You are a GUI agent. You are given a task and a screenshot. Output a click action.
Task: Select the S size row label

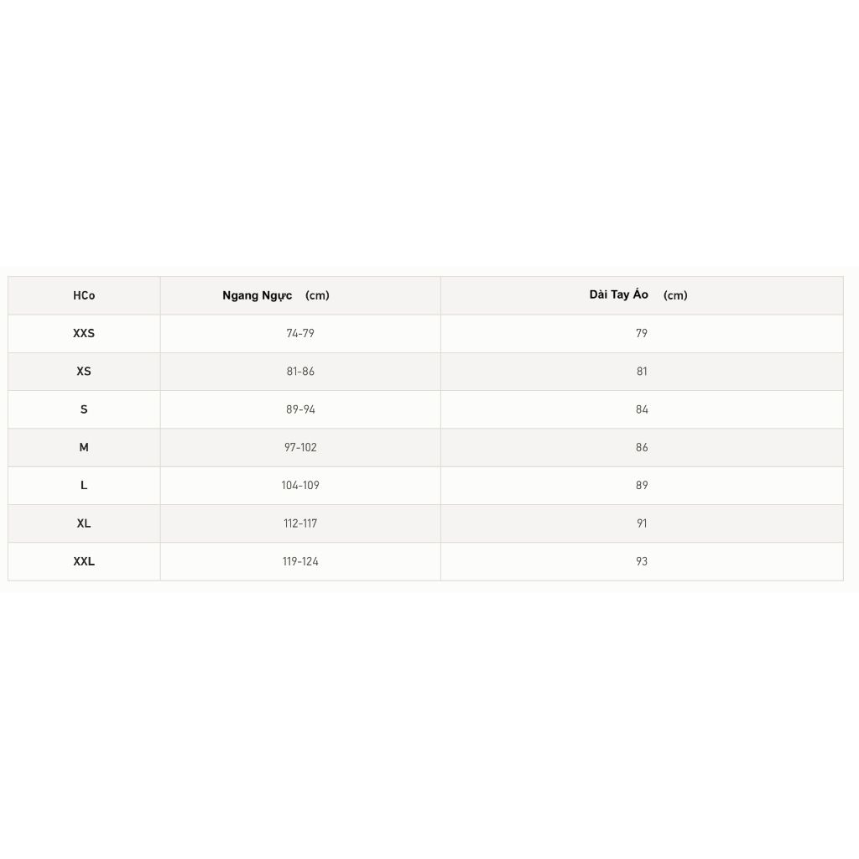(x=84, y=409)
